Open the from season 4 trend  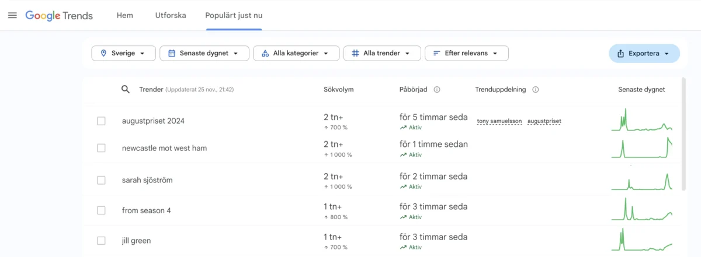click(147, 210)
